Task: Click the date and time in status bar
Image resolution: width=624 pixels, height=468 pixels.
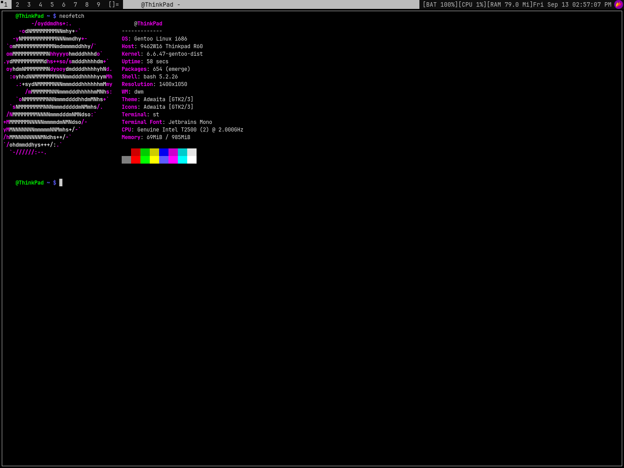Action: (572, 4)
